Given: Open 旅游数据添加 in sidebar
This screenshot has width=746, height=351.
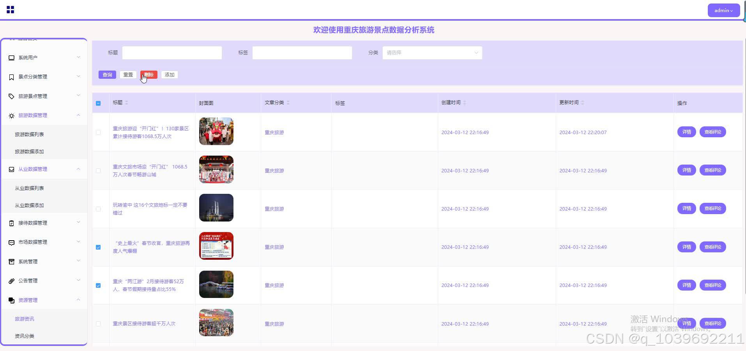Looking at the screenshot, I should click(29, 152).
